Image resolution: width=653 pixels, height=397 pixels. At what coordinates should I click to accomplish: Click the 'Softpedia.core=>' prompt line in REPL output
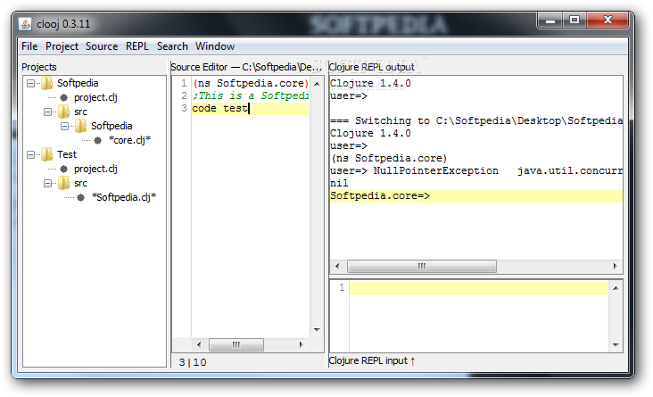(476, 195)
